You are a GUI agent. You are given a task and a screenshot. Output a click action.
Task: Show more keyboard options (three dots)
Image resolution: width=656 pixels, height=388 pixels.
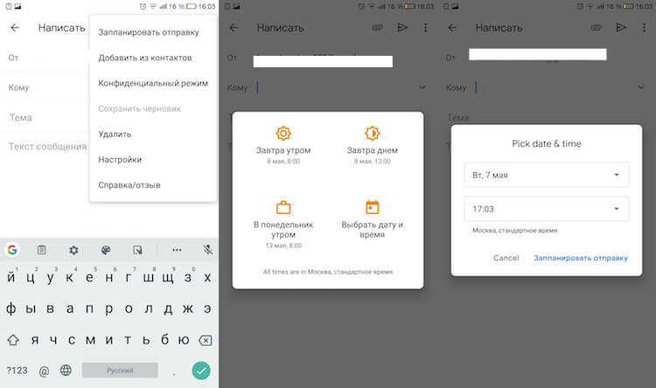(177, 250)
